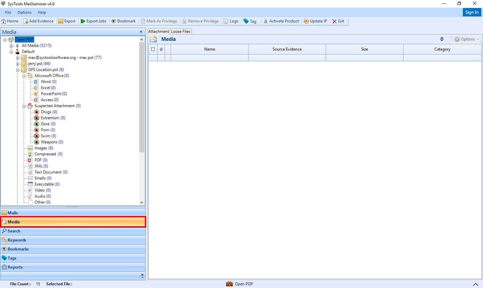Viewport: 483px width, 288px height.
Task: Click Activate Product in toolbar
Action: (281, 21)
